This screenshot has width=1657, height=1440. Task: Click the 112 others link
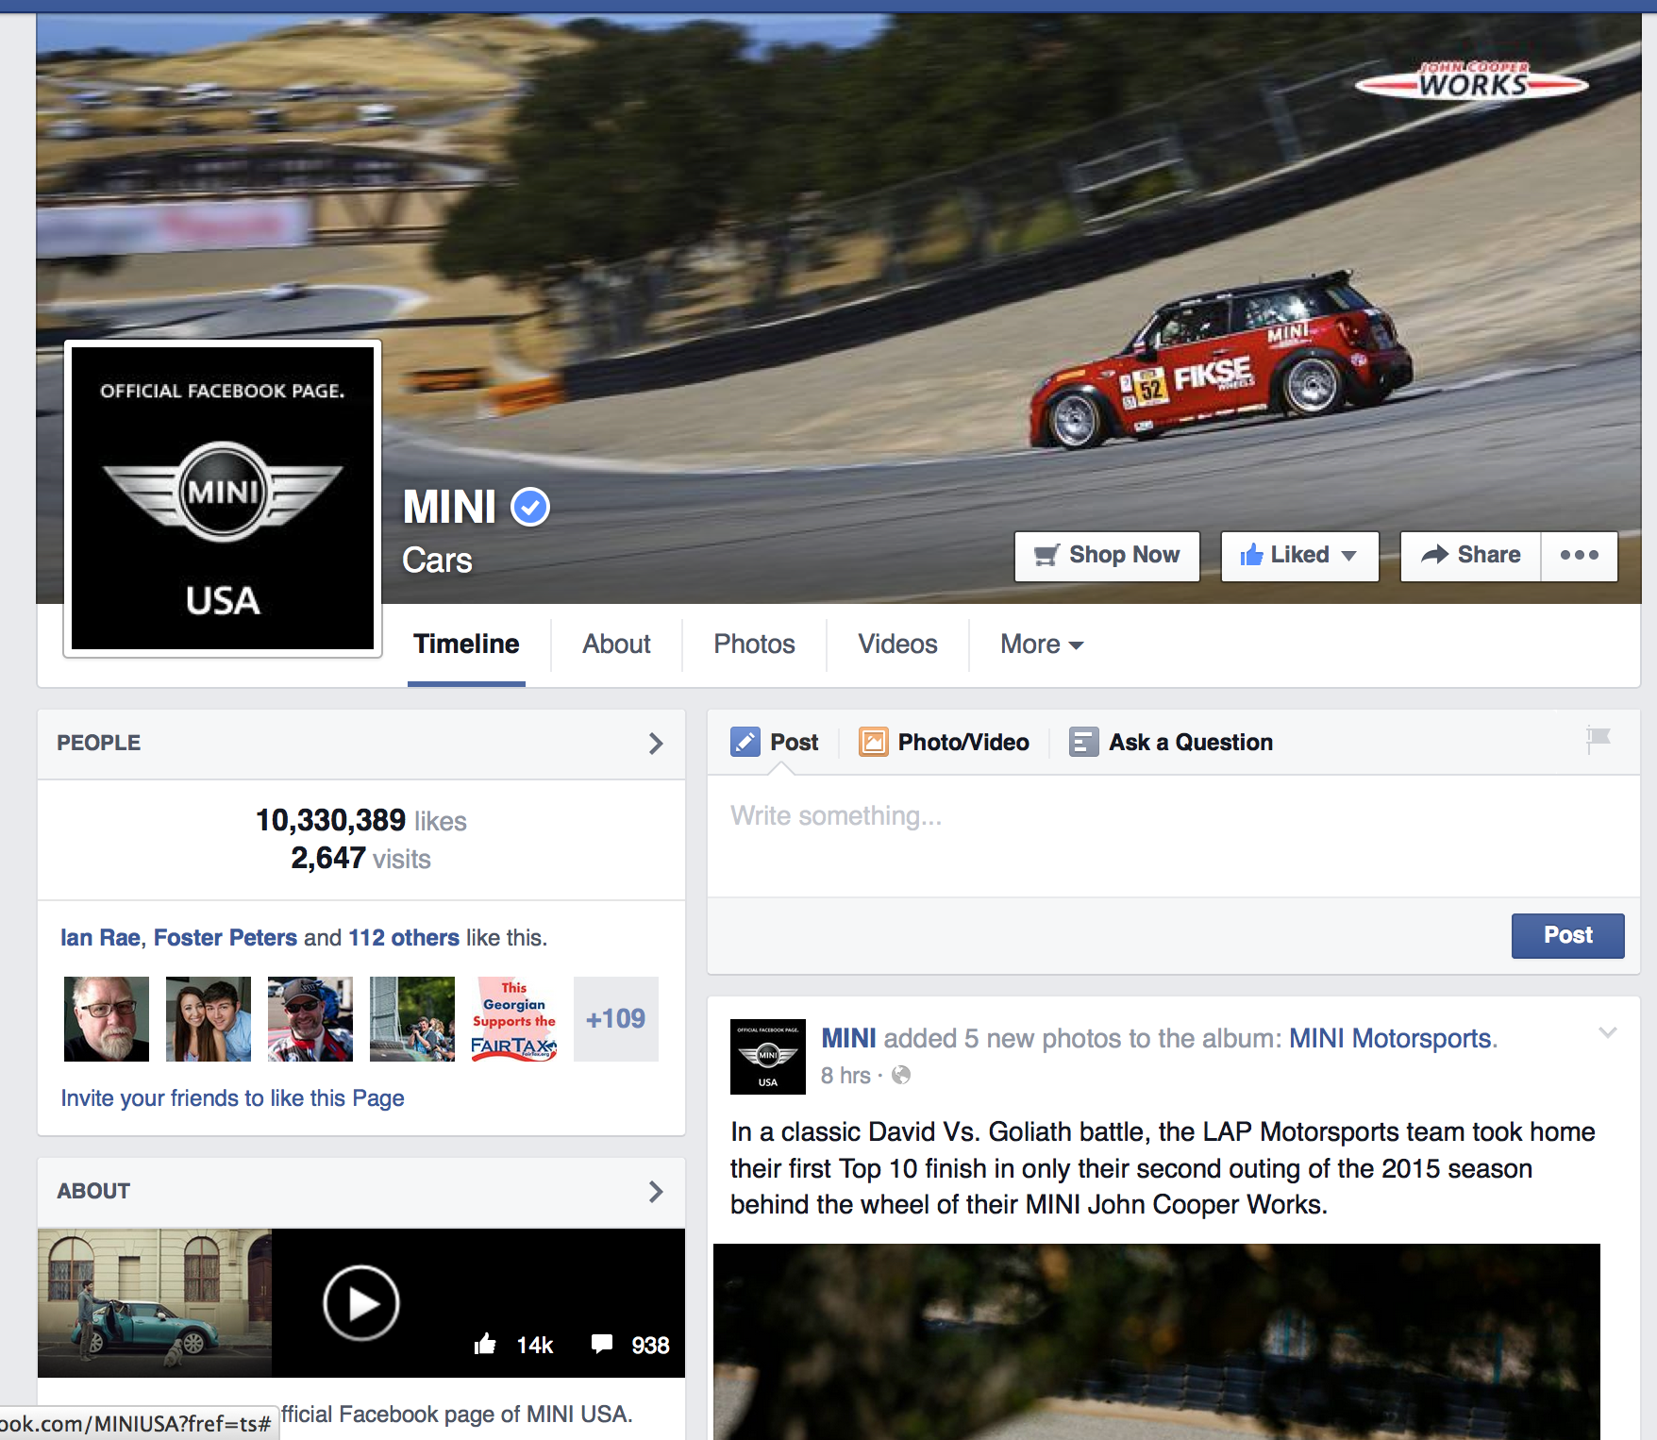coord(404,938)
